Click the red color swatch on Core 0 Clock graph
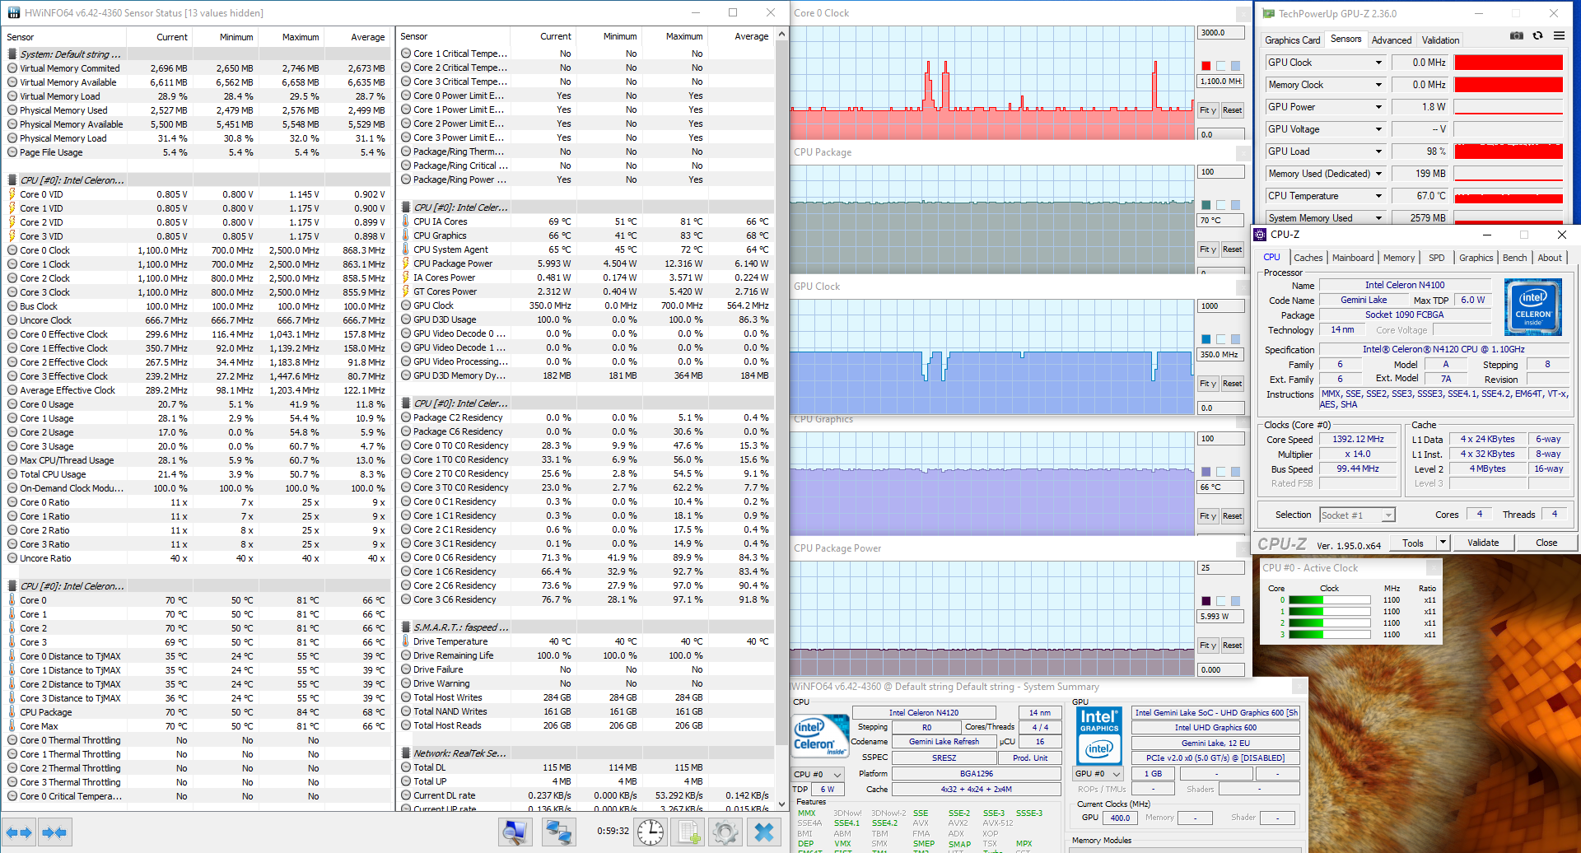This screenshot has height=853, width=1581. pos(1206,66)
